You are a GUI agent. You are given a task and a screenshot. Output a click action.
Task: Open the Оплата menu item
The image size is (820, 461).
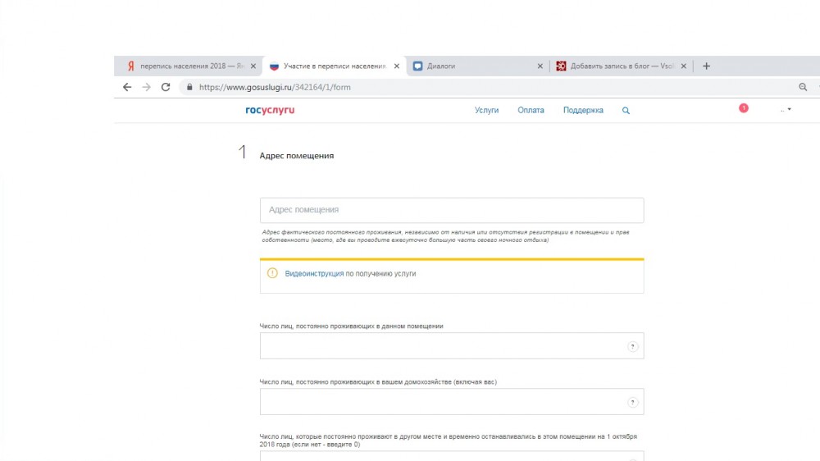pyautogui.click(x=531, y=111)
